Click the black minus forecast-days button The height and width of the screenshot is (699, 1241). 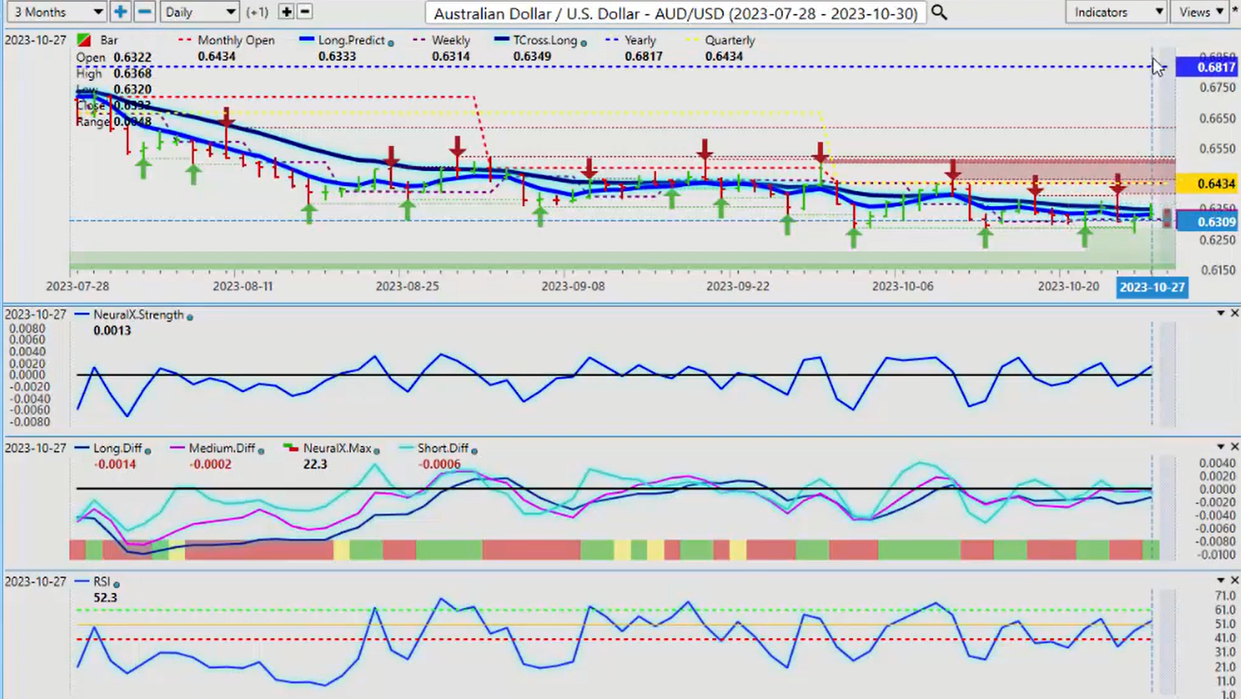(304, 12)
